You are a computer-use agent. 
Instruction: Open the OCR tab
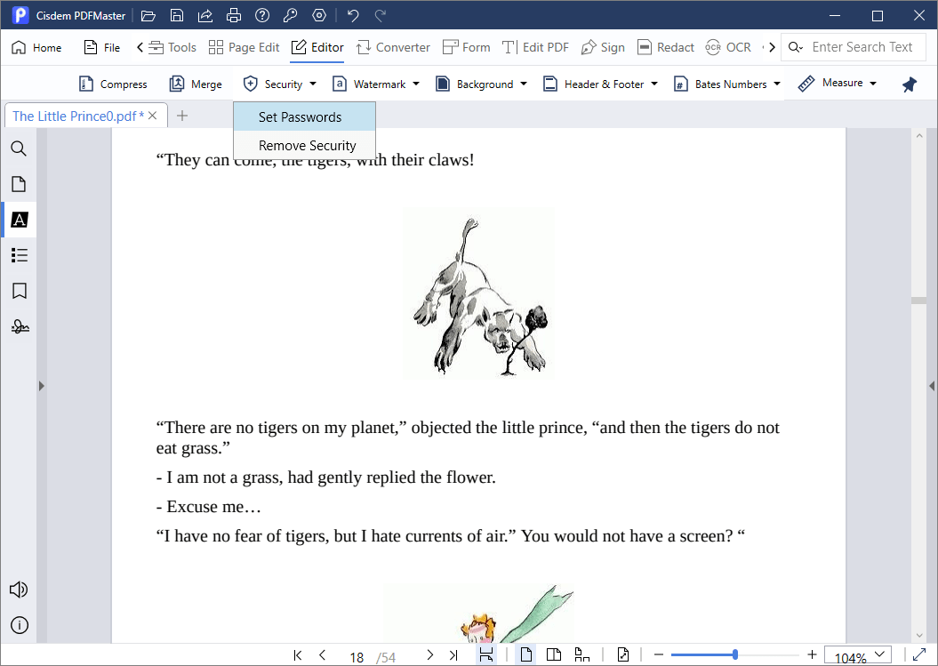click(x=728, y=47)
